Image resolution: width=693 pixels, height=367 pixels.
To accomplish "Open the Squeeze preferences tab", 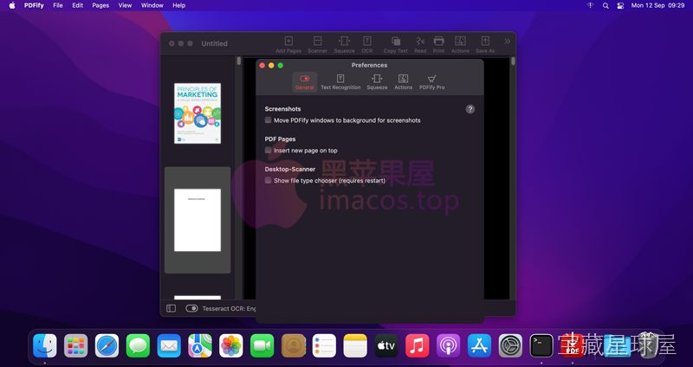I will [x=377, y=82].
